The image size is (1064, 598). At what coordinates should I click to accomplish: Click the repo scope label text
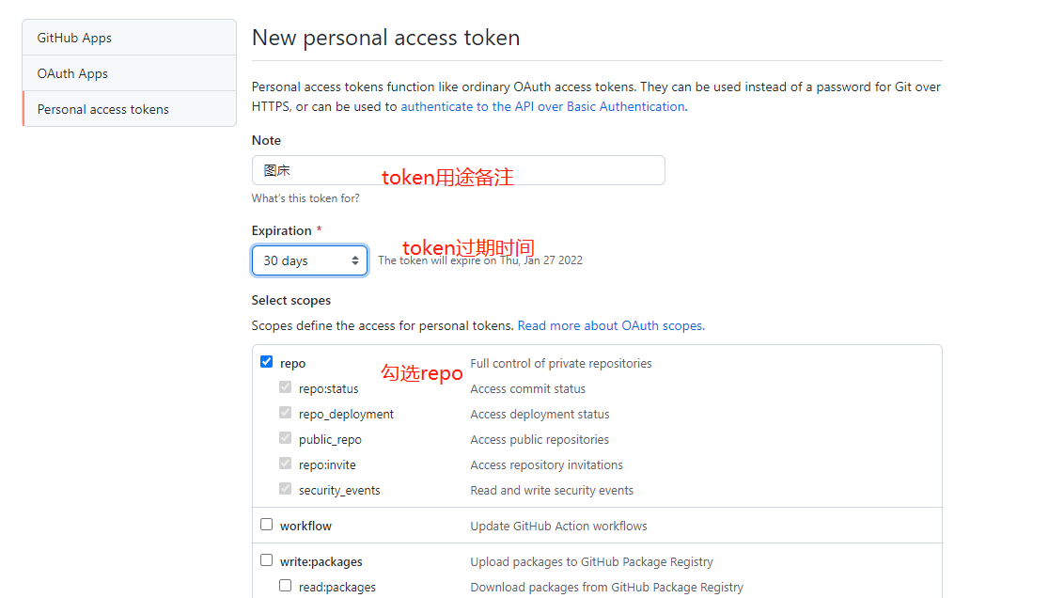tap(292, 364)
